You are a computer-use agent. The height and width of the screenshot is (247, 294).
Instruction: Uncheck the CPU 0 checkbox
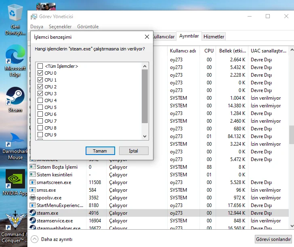point(40,73)
